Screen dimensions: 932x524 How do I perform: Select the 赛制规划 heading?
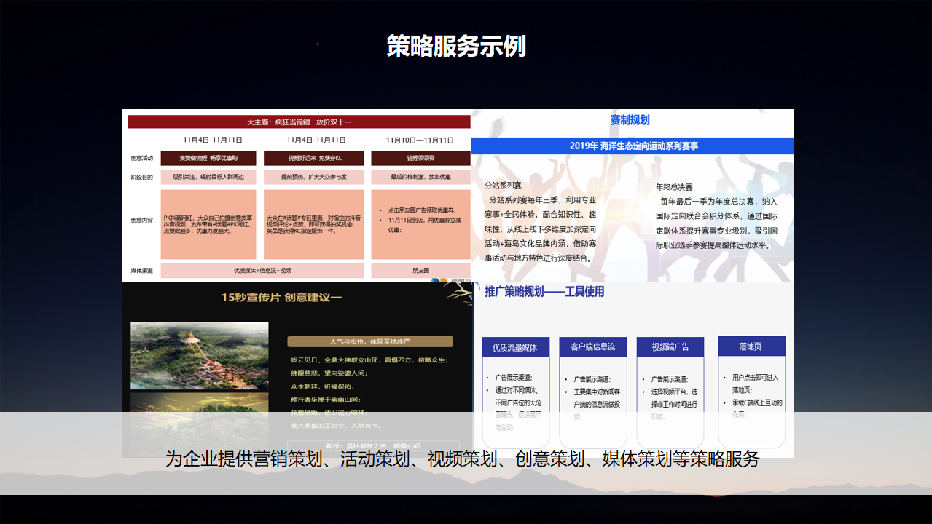point(630,120)
